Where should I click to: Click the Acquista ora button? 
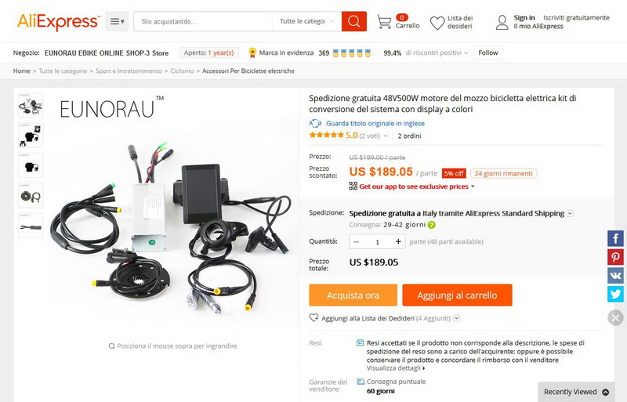[353, 295]
